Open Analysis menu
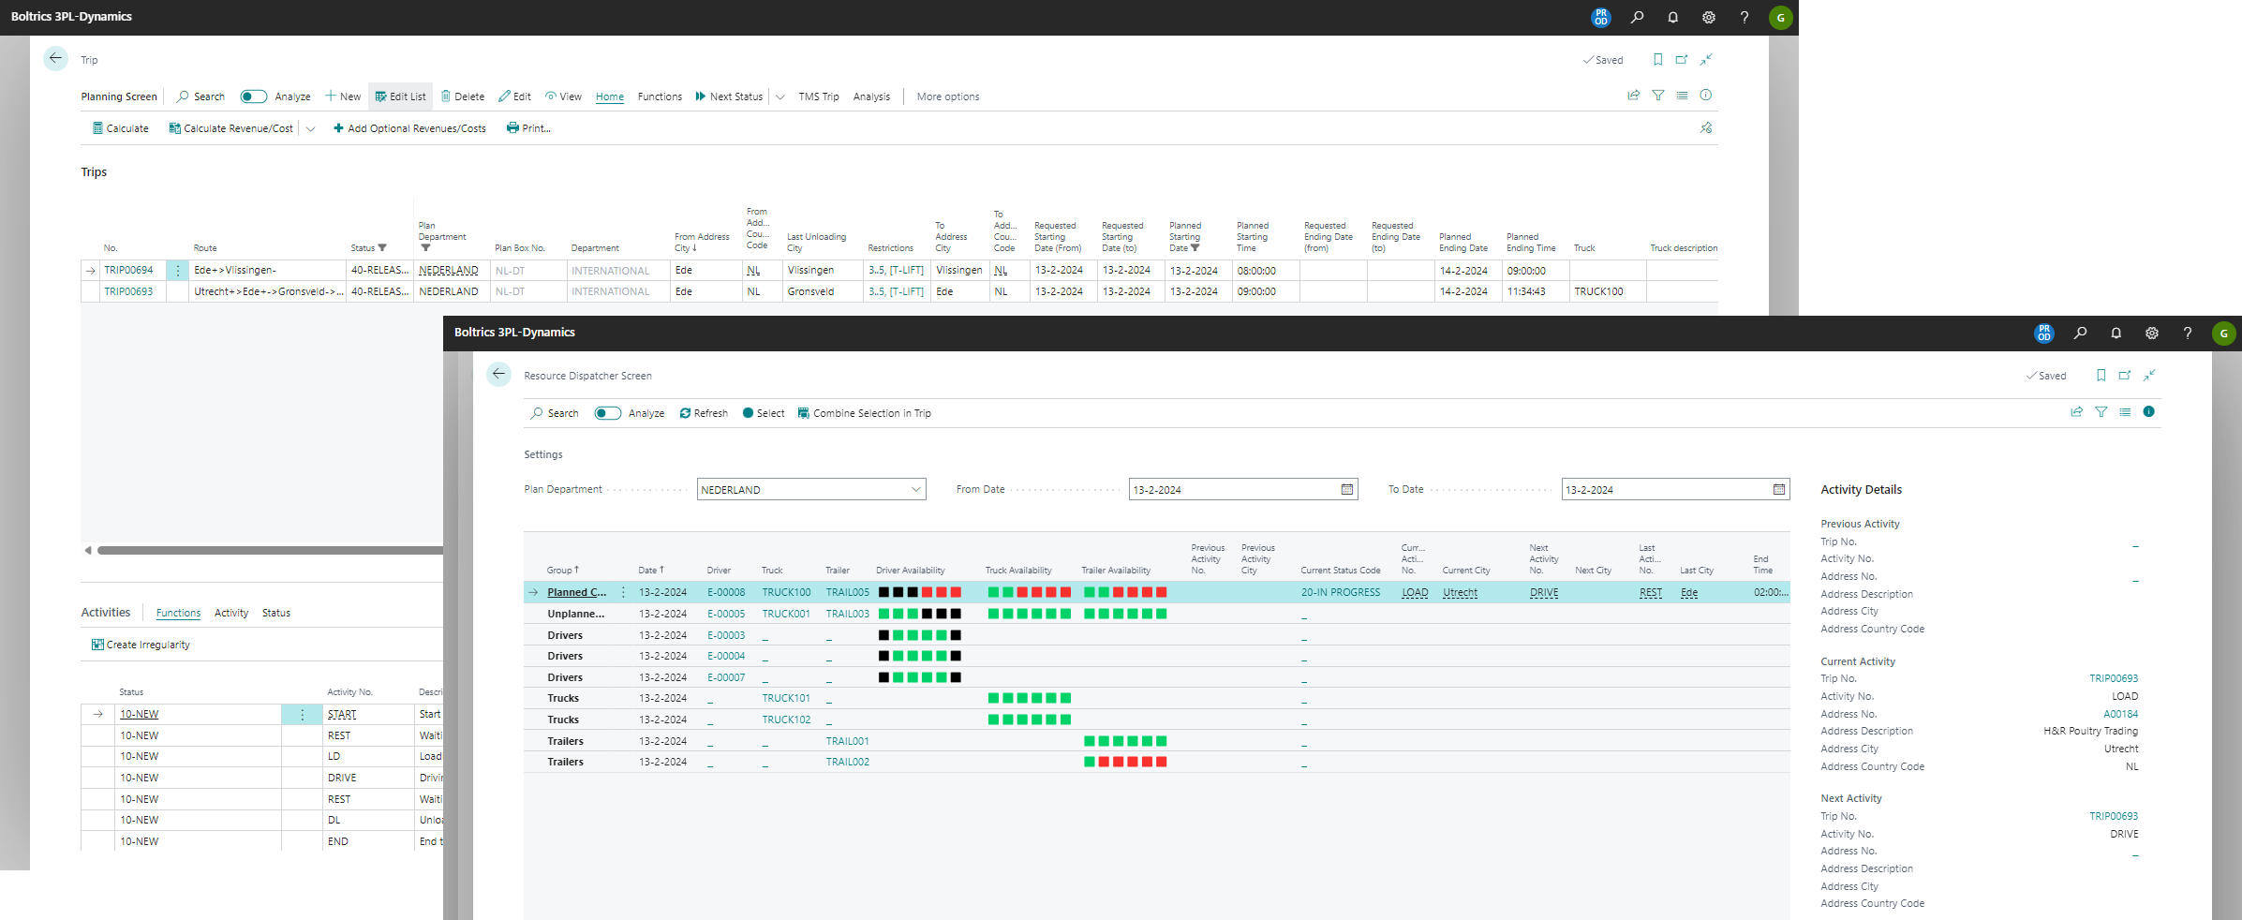Viewport: 2242px width, 920px height. pos(871,96)
